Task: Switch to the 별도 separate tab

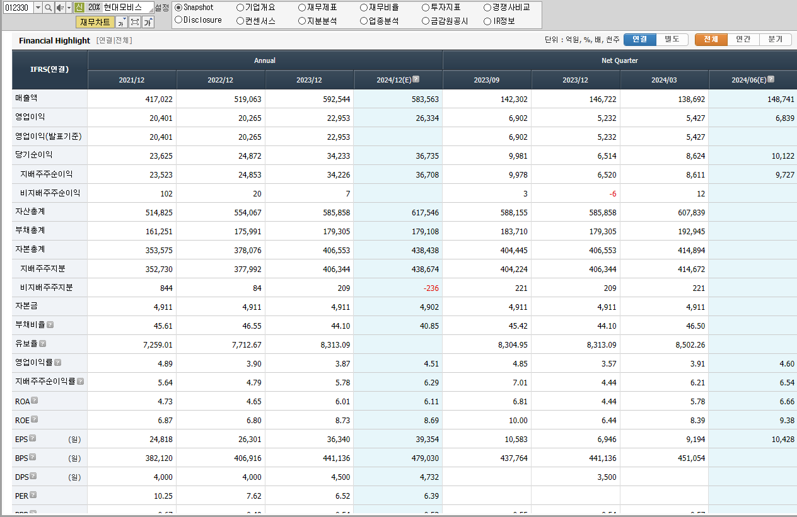Action: pyautogui.click(x=672, y=39)
